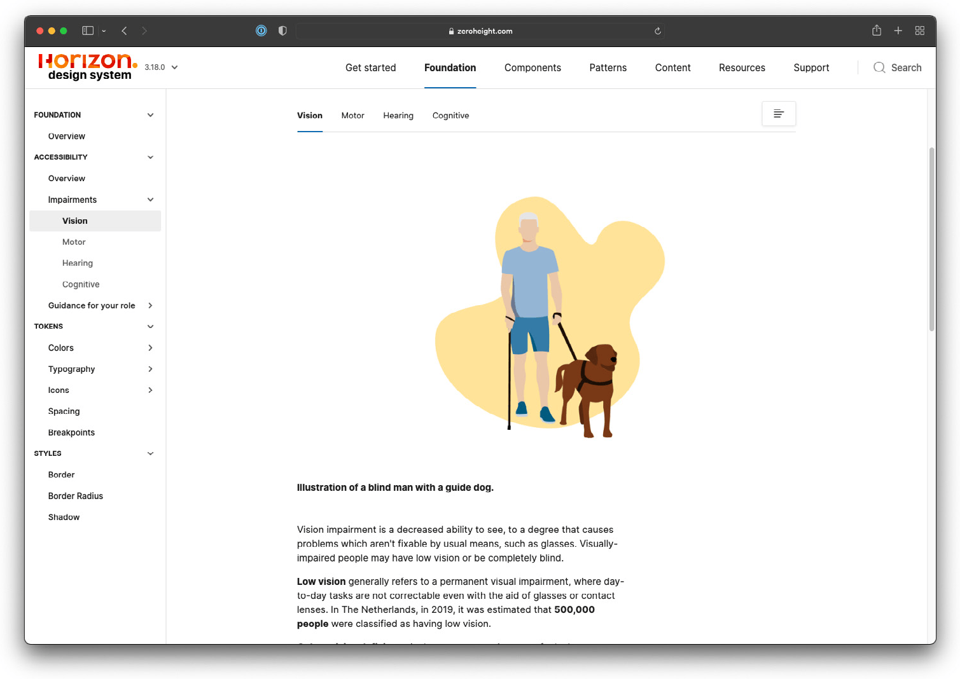The width and height of the screenshot is (960, 679).
Task: Click the zeroheight.com address bar
Action: [480, 31]
